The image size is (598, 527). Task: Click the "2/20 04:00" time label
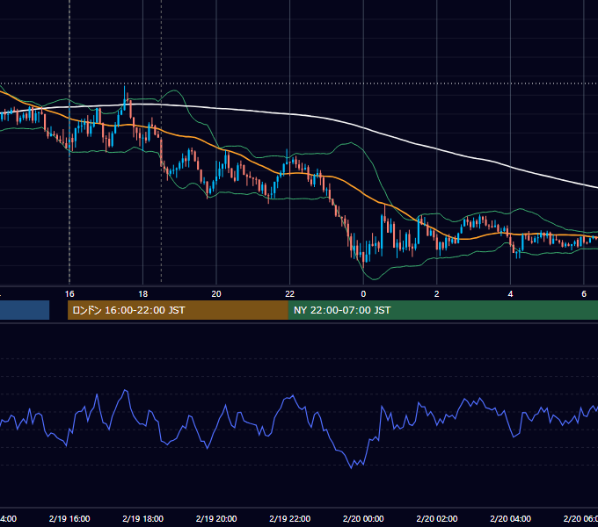pyautogui.click(x=510, y=518)
